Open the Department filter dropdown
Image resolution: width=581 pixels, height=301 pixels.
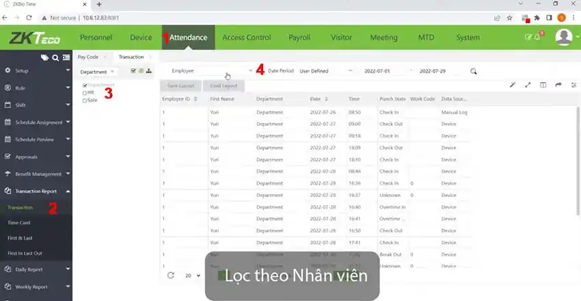point(98,72)
